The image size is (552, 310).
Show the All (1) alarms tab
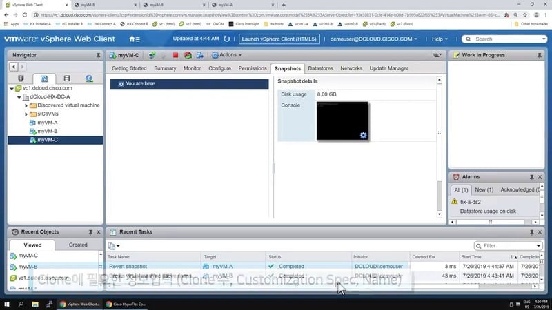click(461, 190)
